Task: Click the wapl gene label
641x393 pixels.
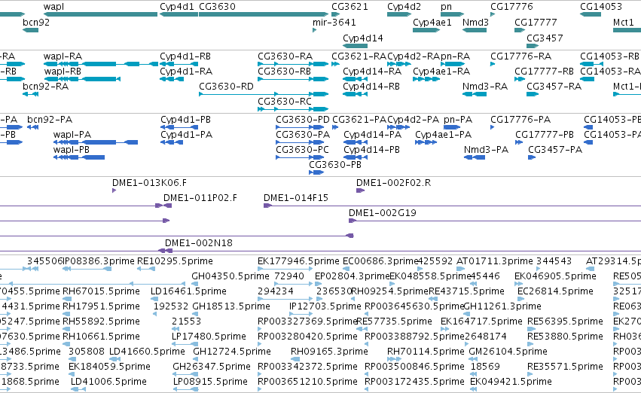Action: [53, 7]
